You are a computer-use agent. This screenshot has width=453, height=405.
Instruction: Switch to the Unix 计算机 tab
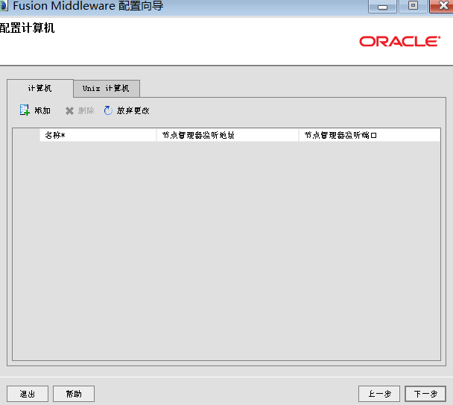point(107,89)
